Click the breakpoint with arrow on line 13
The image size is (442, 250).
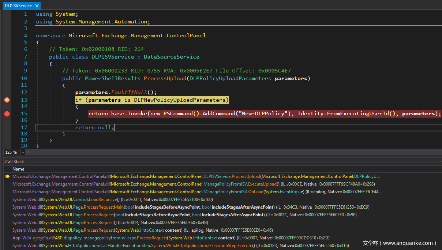click(7, 100)
